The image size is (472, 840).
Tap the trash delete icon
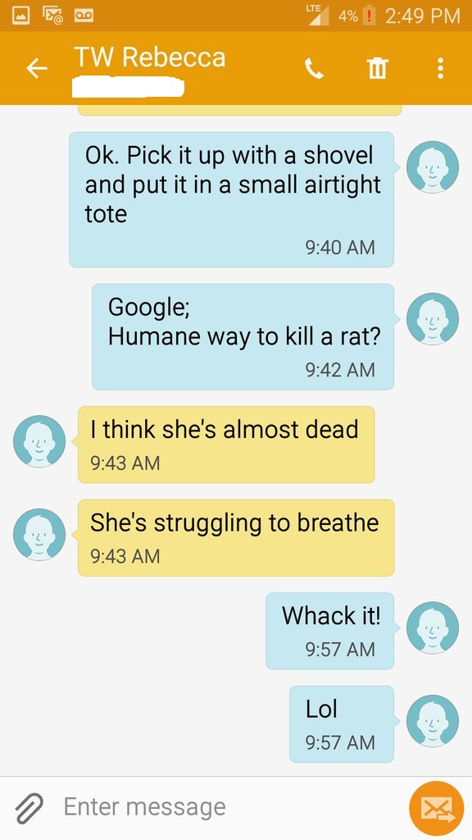pyautogui.click(x=377, y=68)
